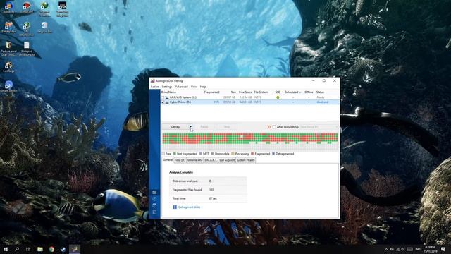
Task: Click the cluster map grid
Action: [x=250, y=142]
